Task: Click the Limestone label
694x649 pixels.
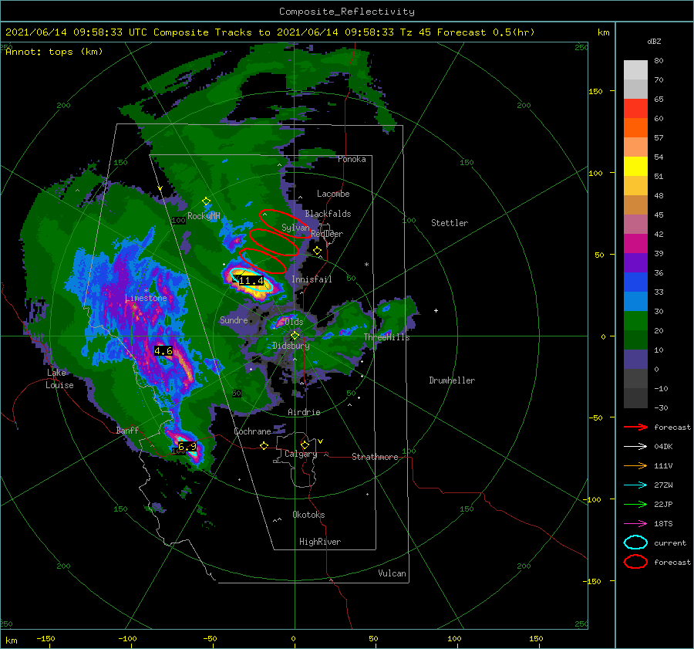Action: point(146,298)
